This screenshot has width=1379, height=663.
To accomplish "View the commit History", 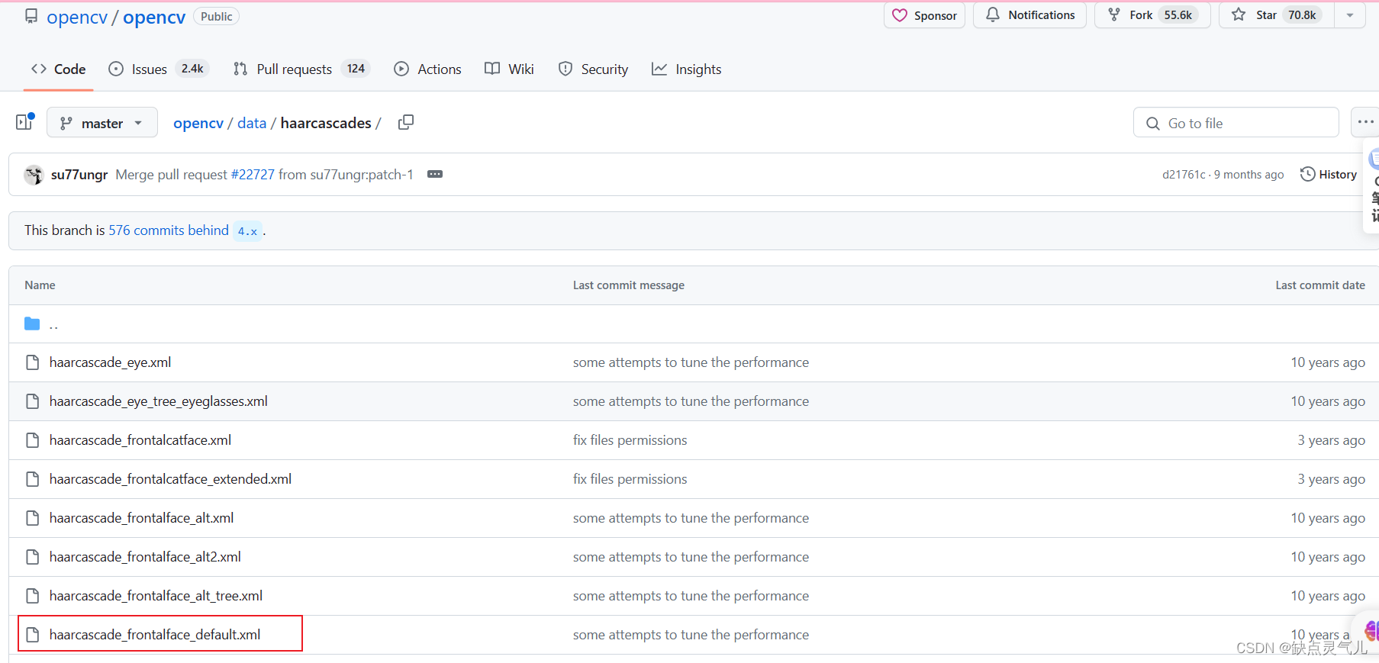I will tap(1329, 175).
